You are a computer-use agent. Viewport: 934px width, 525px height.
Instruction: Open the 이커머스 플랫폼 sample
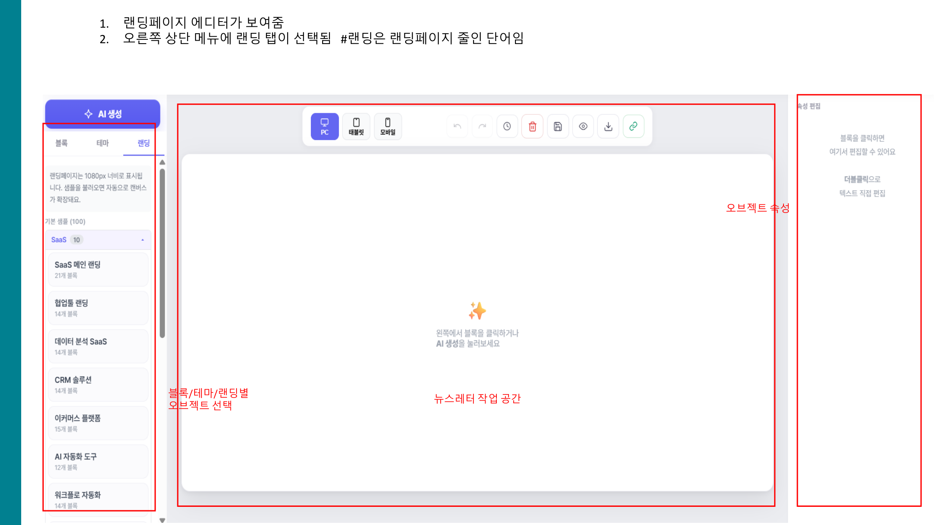click(98, 423)
